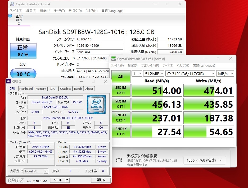Click the Intel Core i5 inside logo
The height and width of the screenshot is (188, 248).
click(96, 105)
